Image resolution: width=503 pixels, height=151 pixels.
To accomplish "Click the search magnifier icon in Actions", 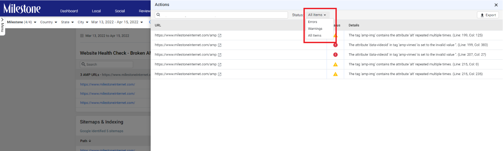I will pyautogui.click(x=158, y=15).
